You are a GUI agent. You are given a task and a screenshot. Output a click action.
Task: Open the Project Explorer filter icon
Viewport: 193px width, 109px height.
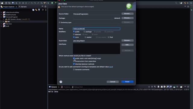pos(39,10)
